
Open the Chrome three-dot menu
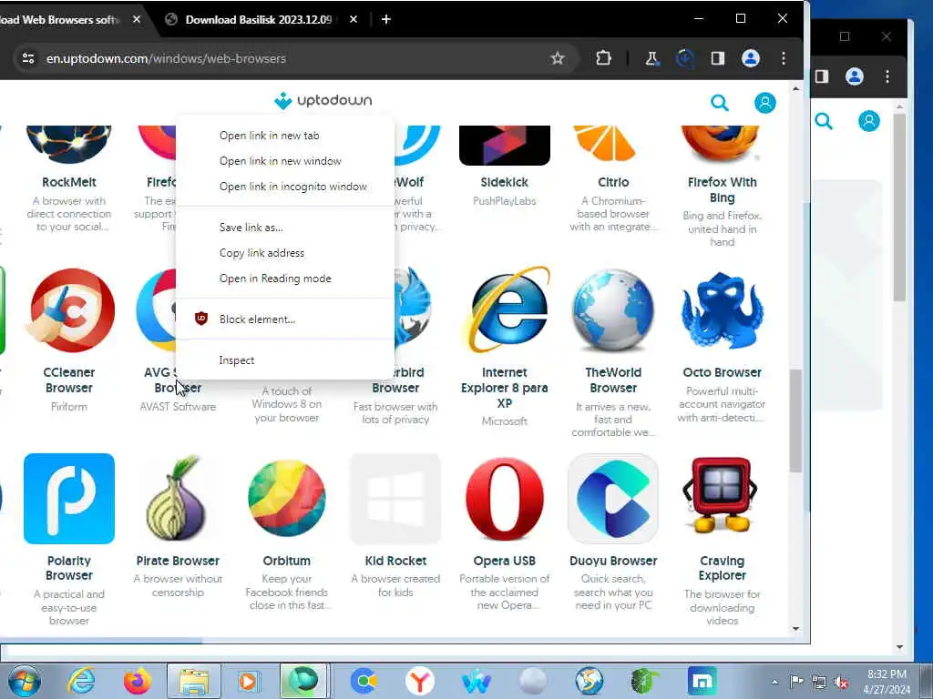[783, 58]
